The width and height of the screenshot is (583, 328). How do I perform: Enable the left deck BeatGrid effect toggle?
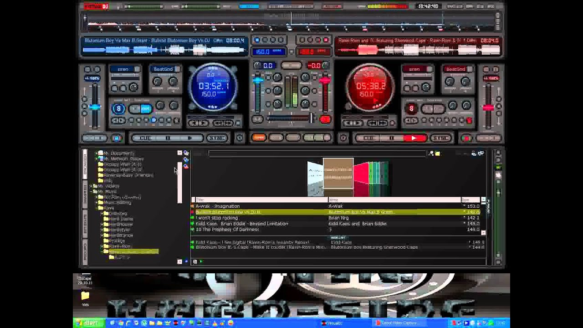point(178,69)
